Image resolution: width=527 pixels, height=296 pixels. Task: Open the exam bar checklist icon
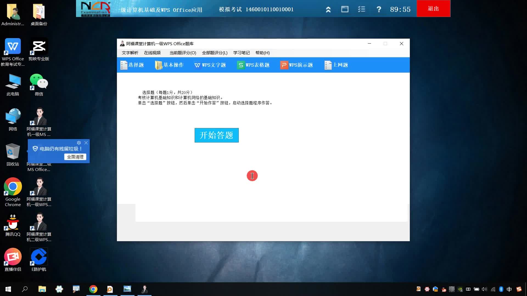click(x=361, y=9)
